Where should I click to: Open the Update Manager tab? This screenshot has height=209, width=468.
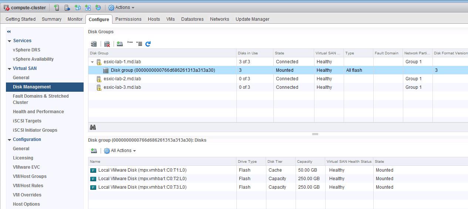[253, 19]
